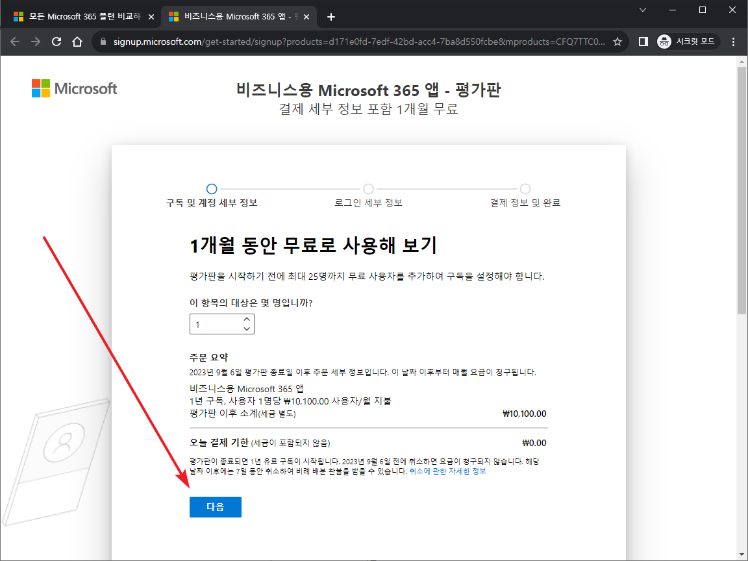Click the 1개월 동안 무료로 사용해 보기 heading
Viewport: 748px width, 561px height.
314,245
